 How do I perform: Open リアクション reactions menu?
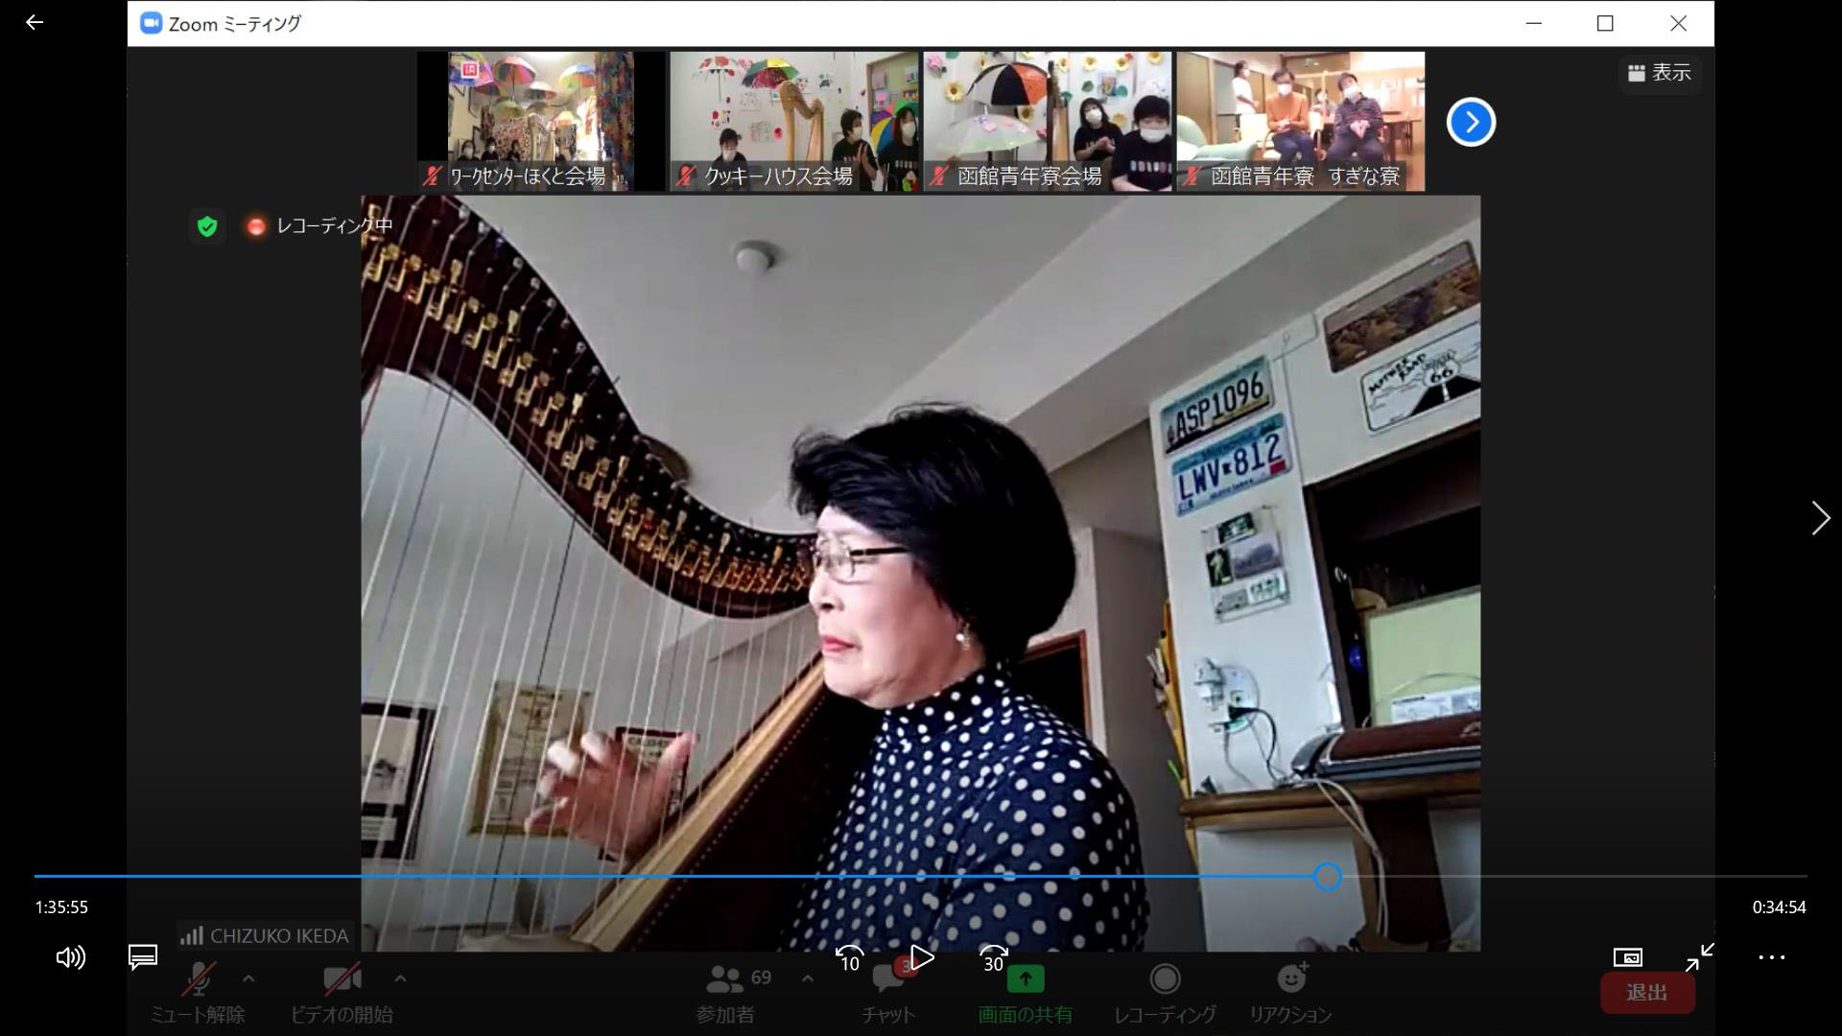[1290, 993]
